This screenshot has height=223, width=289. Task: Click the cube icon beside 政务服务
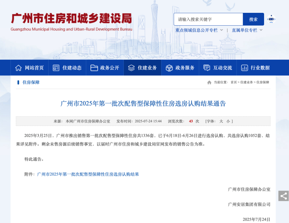[x=169, y=68]
